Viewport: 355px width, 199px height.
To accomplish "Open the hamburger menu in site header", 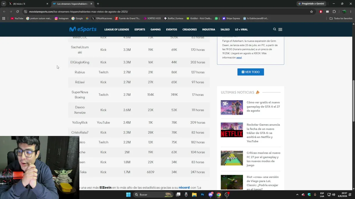I will 280,29.
